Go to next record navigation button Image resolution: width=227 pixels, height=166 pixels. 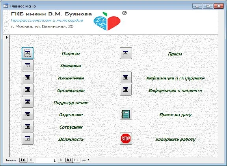(61, 160)
